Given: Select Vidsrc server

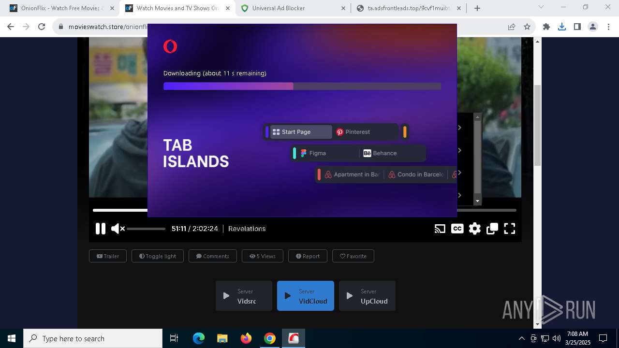Looking at the screenshot, I should click(244, 296).
